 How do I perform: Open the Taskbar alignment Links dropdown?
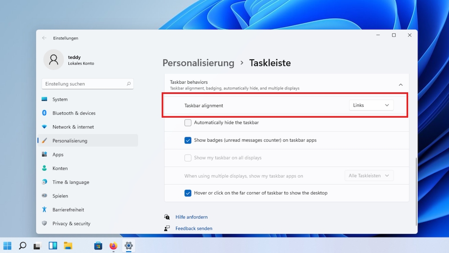tap(371, 105)
